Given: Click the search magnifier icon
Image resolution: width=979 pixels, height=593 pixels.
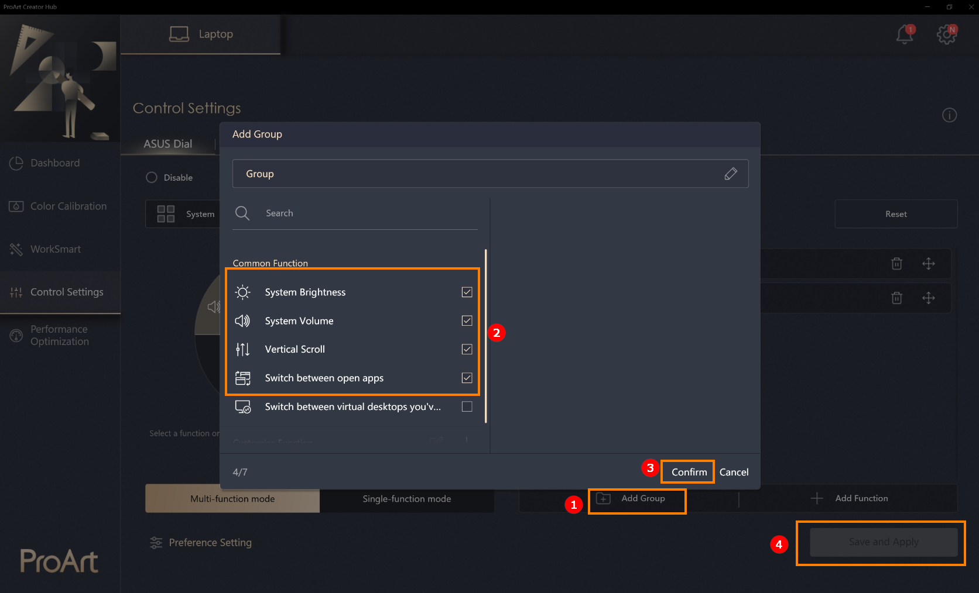Looking at the screenshot, I should (x=242, y=213).
